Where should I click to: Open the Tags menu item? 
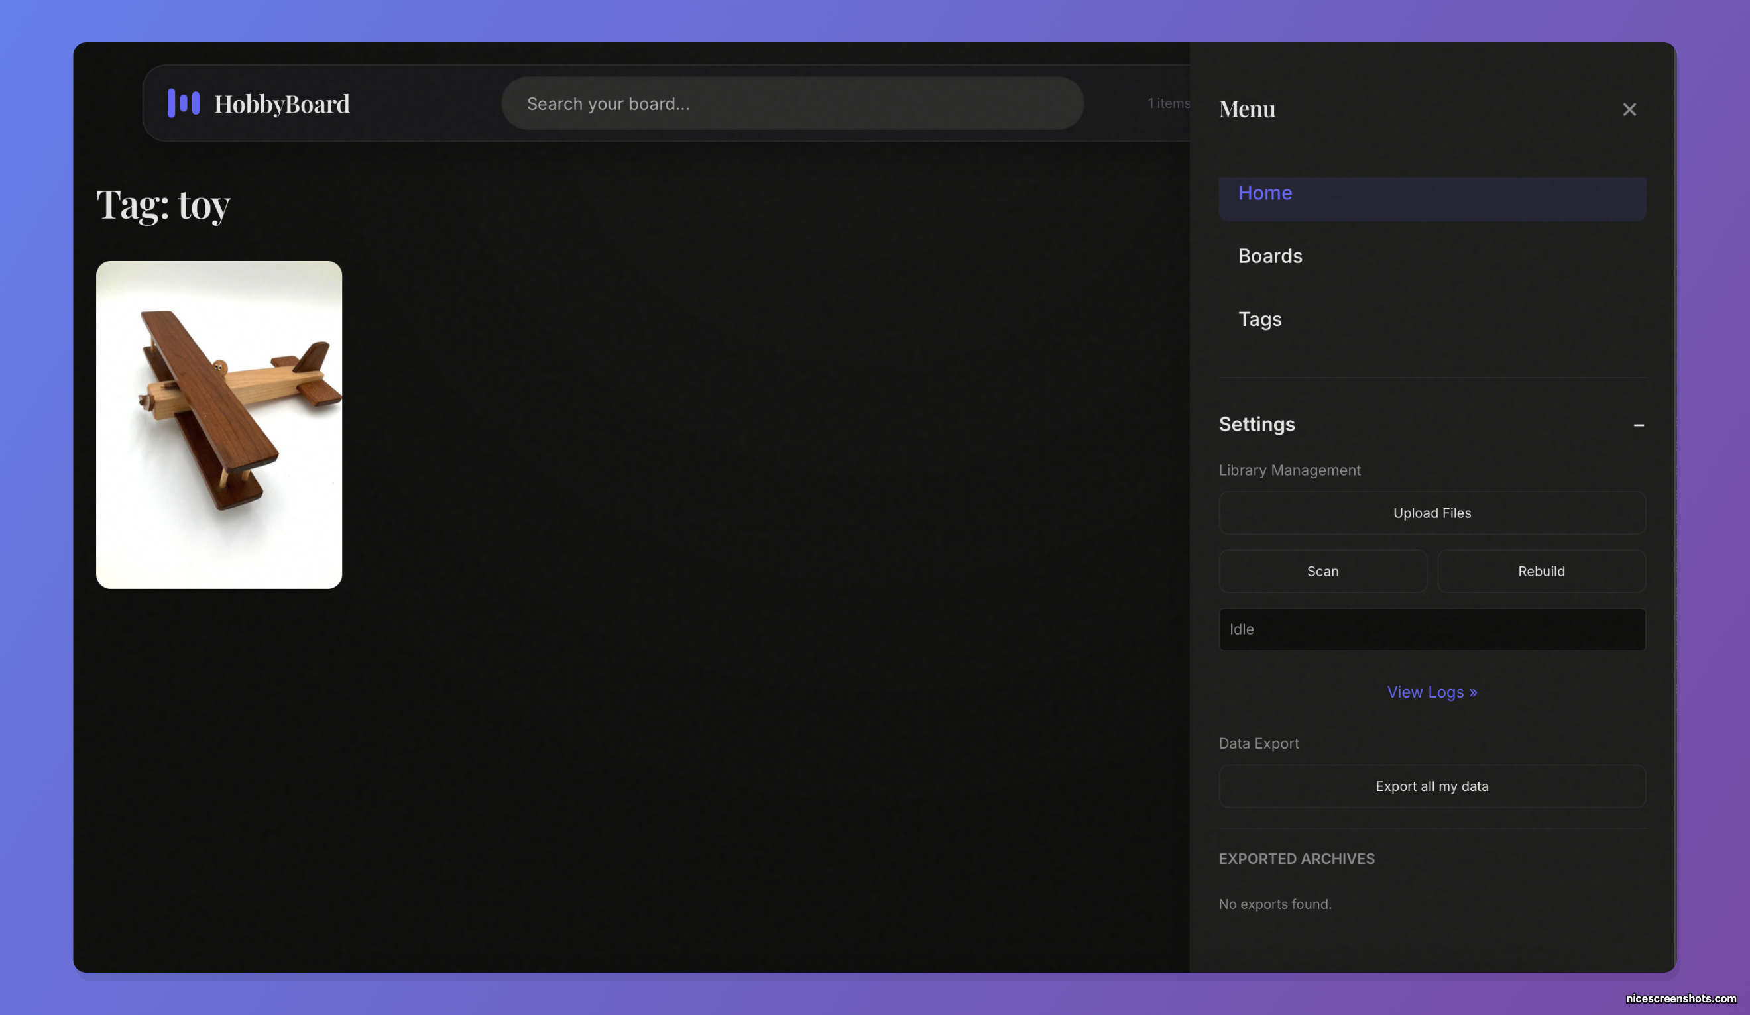1259,319
